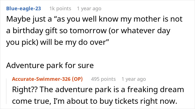The width and height of the screenshot is (195, 109).
Task: Click the line starting 'Maybe just a'
Action: [x=94, y=19]
